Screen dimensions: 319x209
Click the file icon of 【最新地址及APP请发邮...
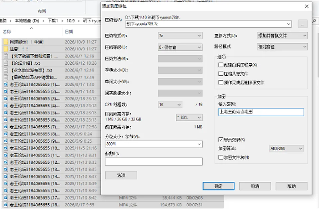coord(6,77)
